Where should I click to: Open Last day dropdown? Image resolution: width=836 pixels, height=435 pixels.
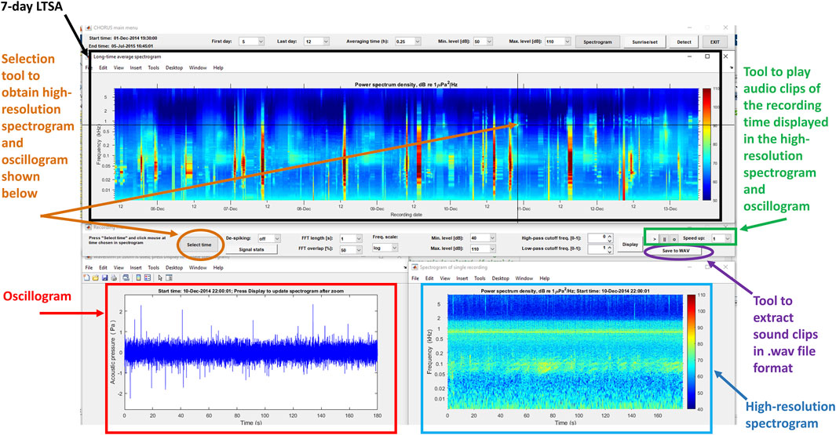pos(316,41)
